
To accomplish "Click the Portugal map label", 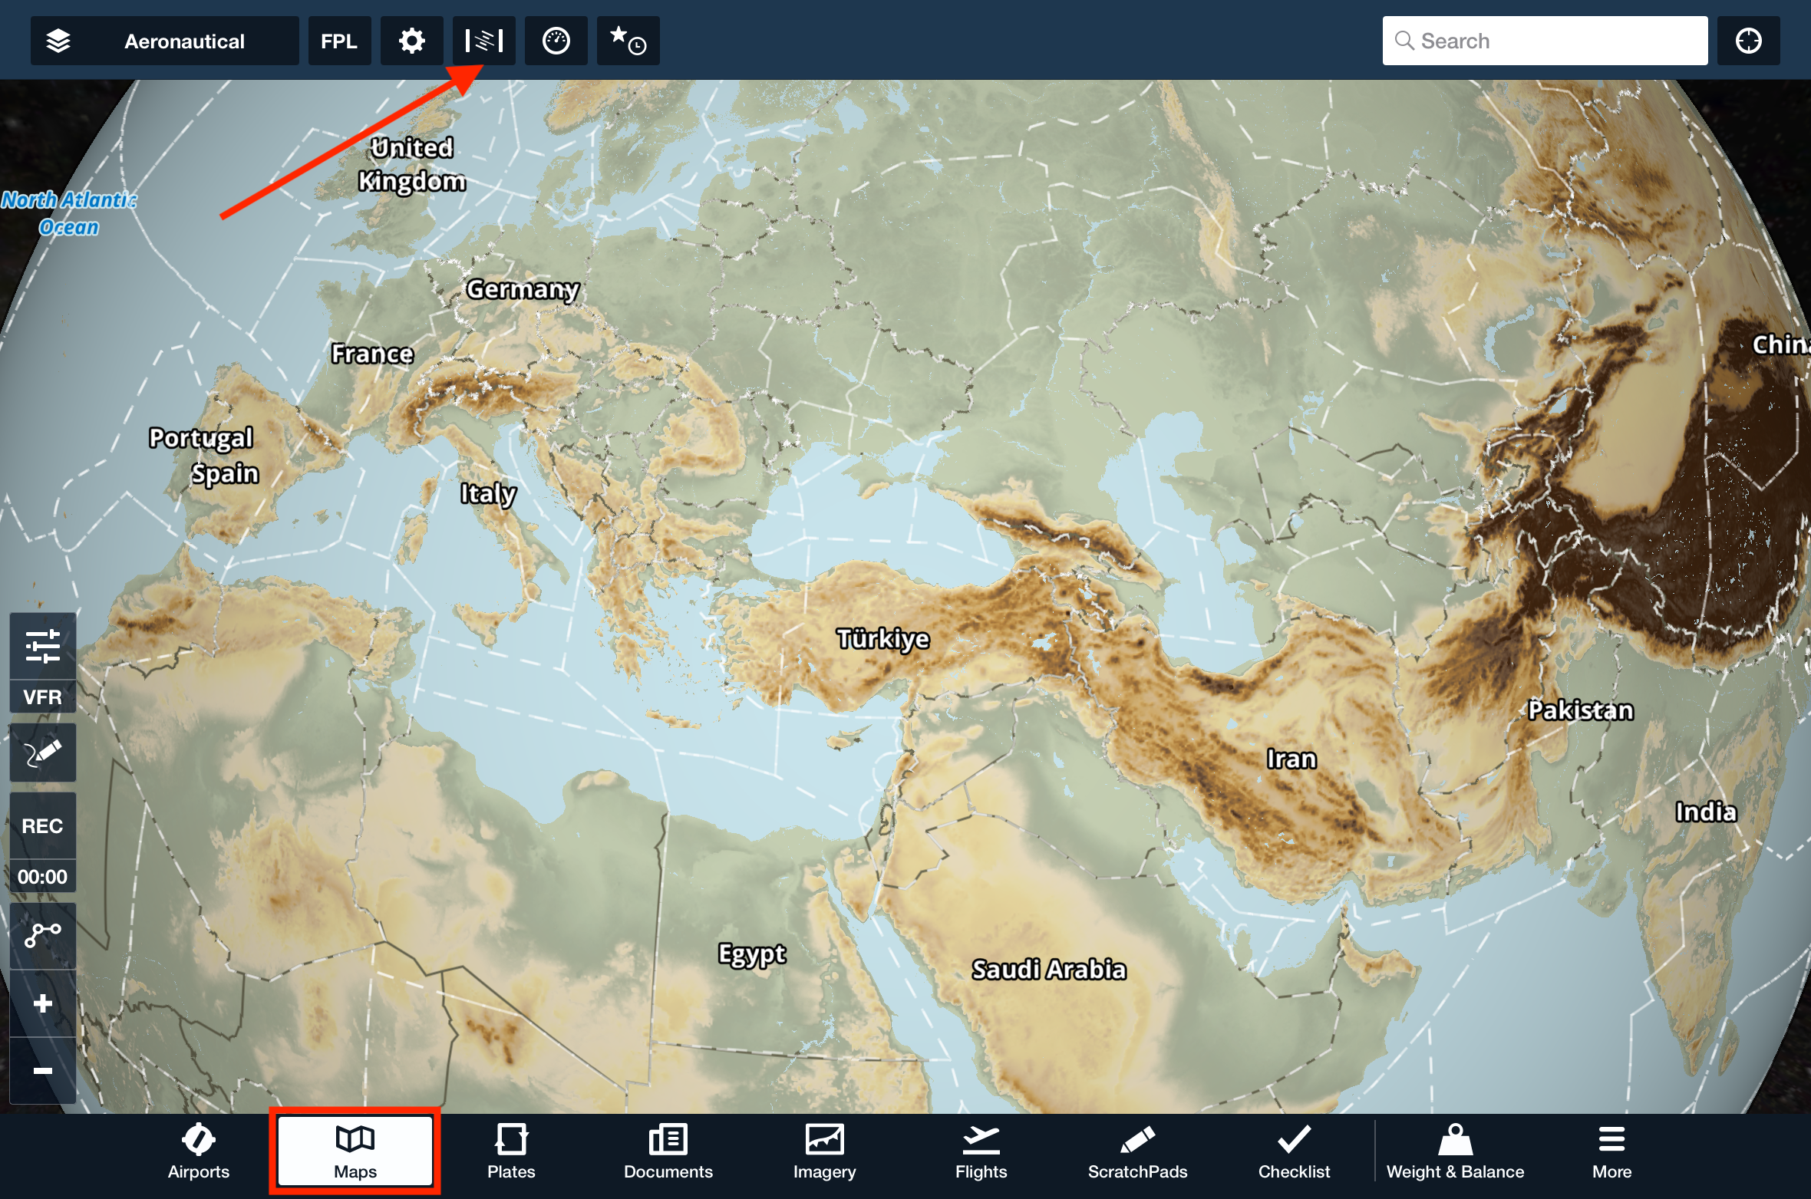I will pos(201,438).
